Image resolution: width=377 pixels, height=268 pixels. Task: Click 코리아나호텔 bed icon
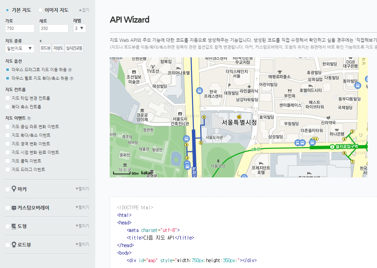click(x=179, y=68)
